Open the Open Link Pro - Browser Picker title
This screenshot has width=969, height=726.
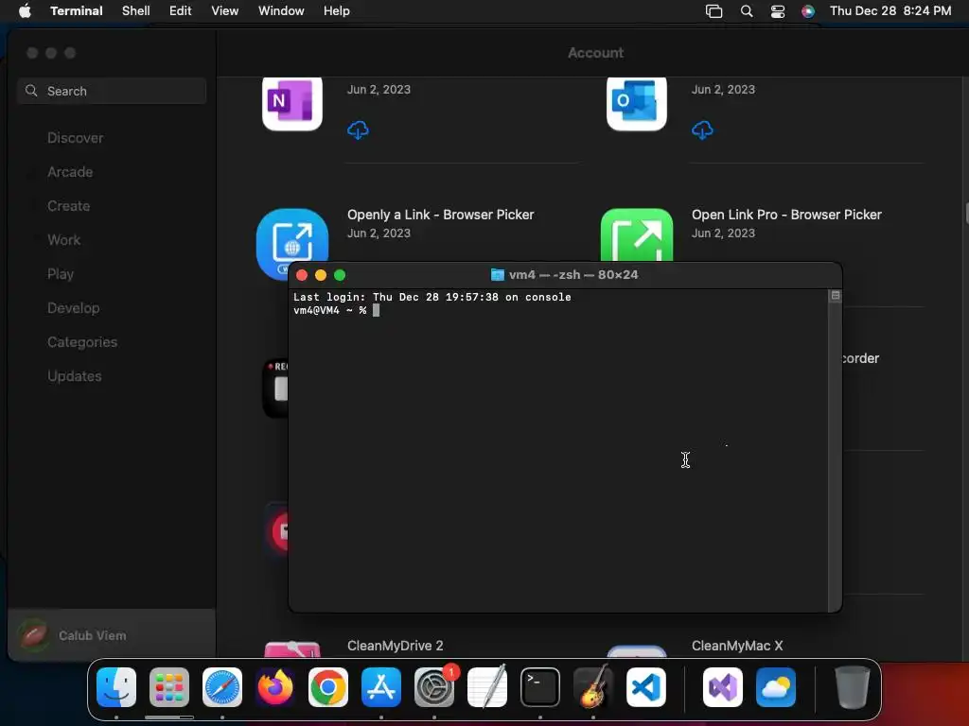pos(786,215)
